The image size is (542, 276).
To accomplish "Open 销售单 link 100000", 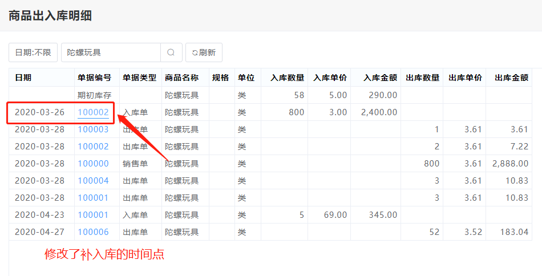I will click(93, 164).
